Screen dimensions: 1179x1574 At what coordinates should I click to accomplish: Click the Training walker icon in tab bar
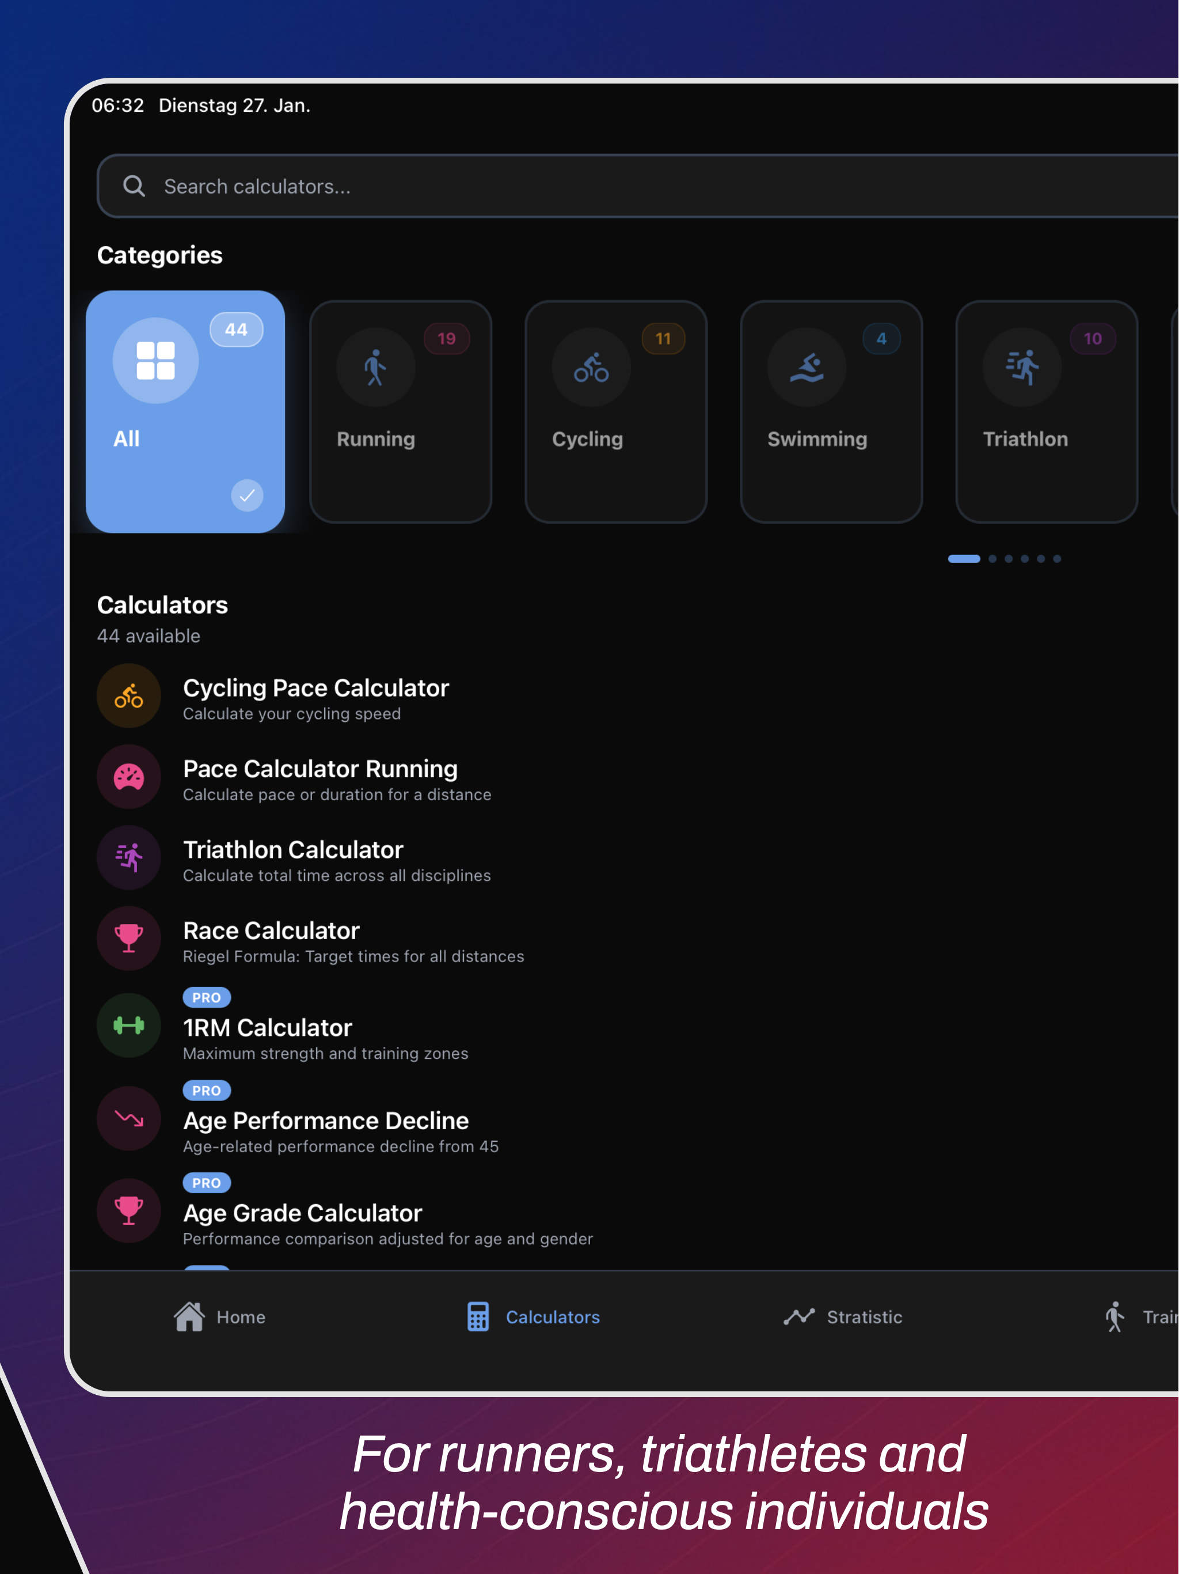(1115, 1316)
